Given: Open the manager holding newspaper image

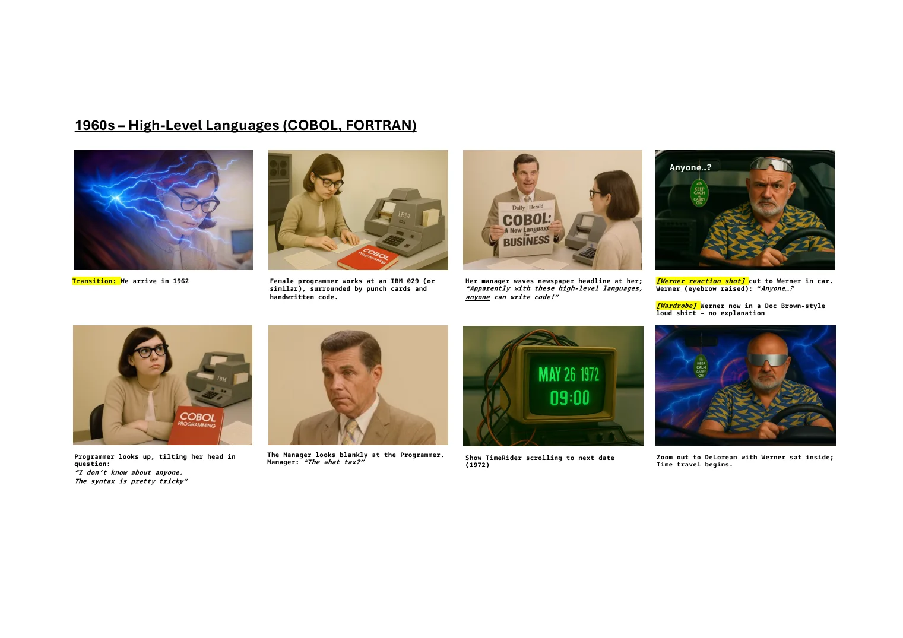Looking at the screenshot, I should pyautogui.click(x=553, y=210).
